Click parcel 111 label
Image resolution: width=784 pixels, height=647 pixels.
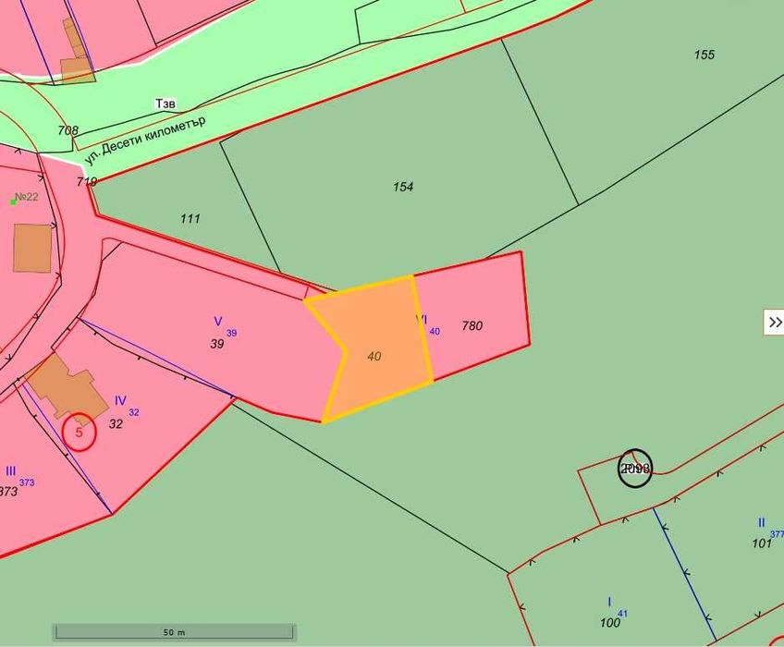pos(190,218)
